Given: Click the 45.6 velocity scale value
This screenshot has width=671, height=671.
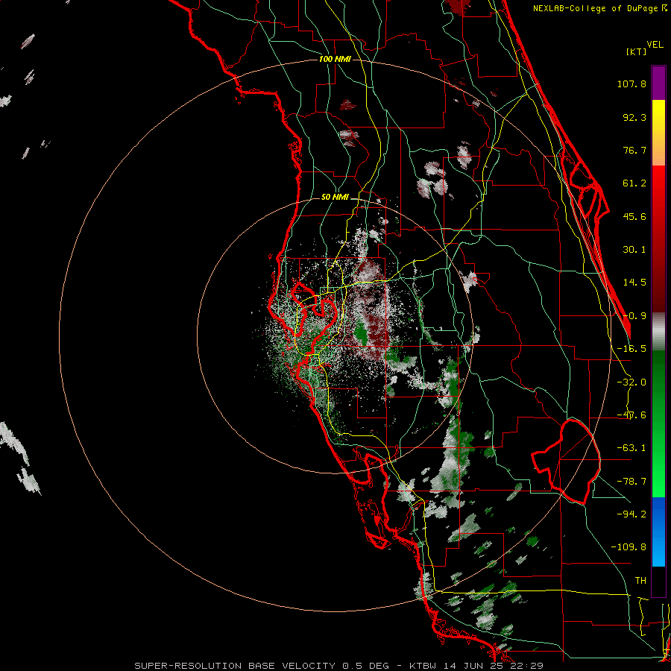Looking at the screenshot, I should click(634, 216).
